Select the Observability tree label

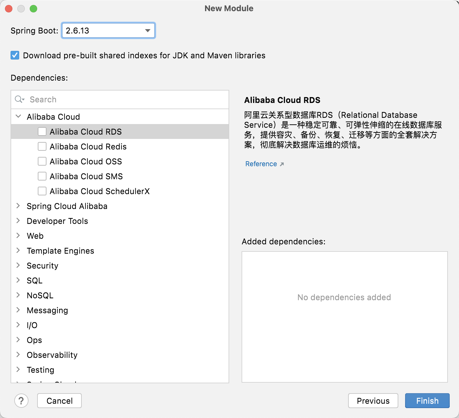[52, 355]
